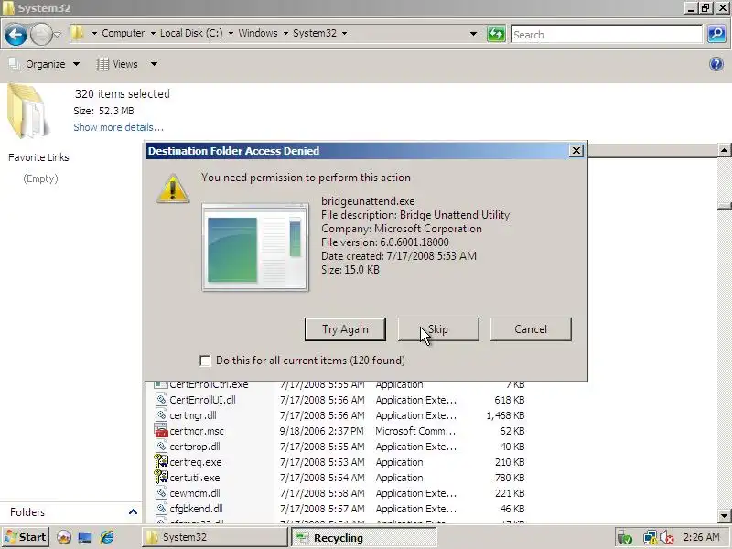Expand the Views dropdown arrow
Viewport: 732px width, 549px height.
[x=154, y=64]
